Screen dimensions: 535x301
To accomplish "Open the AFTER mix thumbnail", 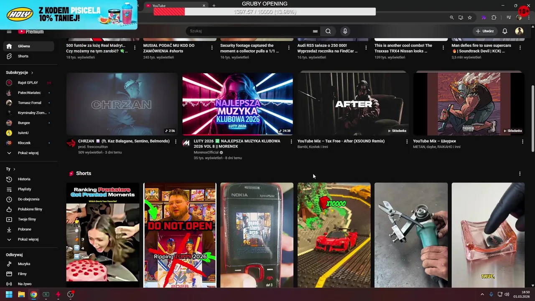I will (353, 104).
